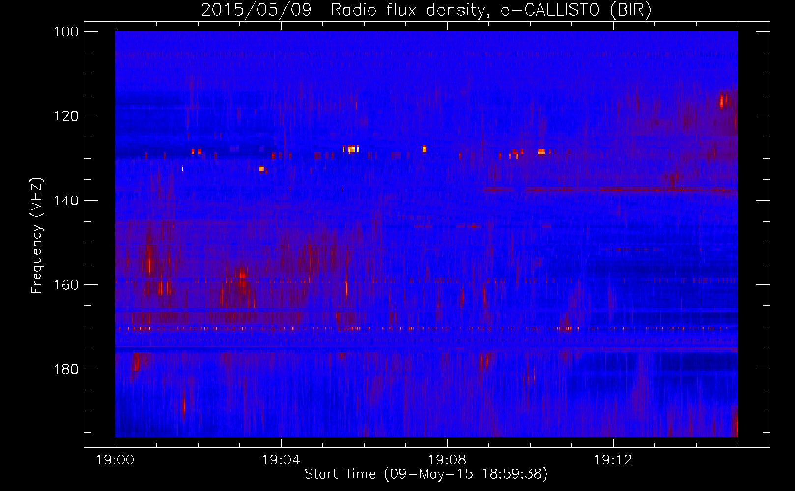Image resolution: width=795 pixels, height=491 pixels.
Task: Click the 100 frequency tick label
Action: [x=66, y=32]
